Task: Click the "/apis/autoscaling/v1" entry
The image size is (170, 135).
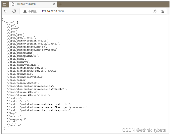Action: (x=23, y=56)
